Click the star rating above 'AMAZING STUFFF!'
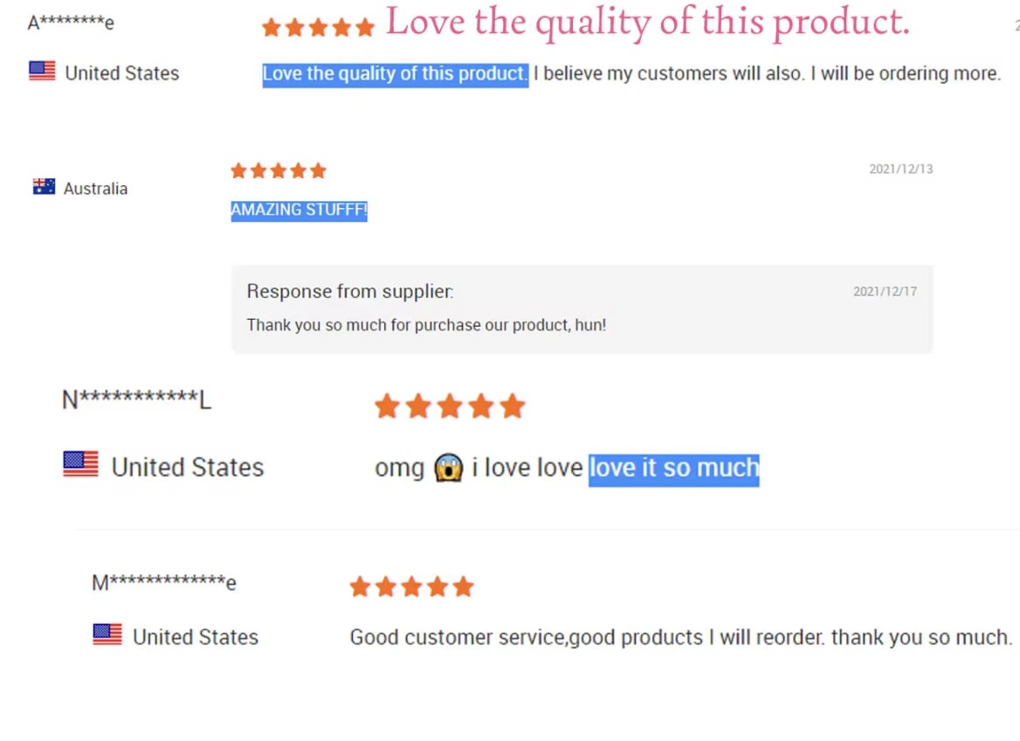This screenshot has height=741, width=1020. [x=278, y=170]
